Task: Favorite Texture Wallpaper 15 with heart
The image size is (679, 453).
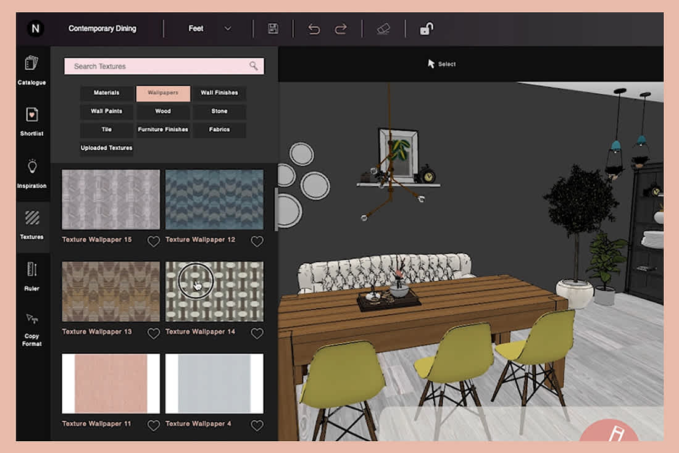Action: tap(153, 241)
